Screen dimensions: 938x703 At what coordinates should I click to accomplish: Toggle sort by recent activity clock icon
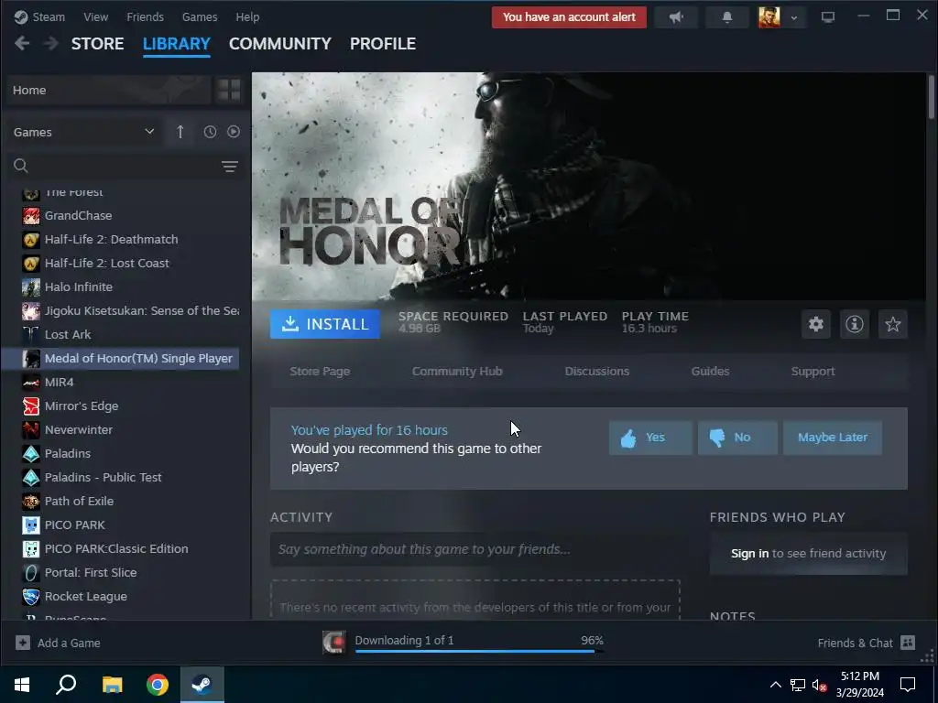click(x=210, y=132)
